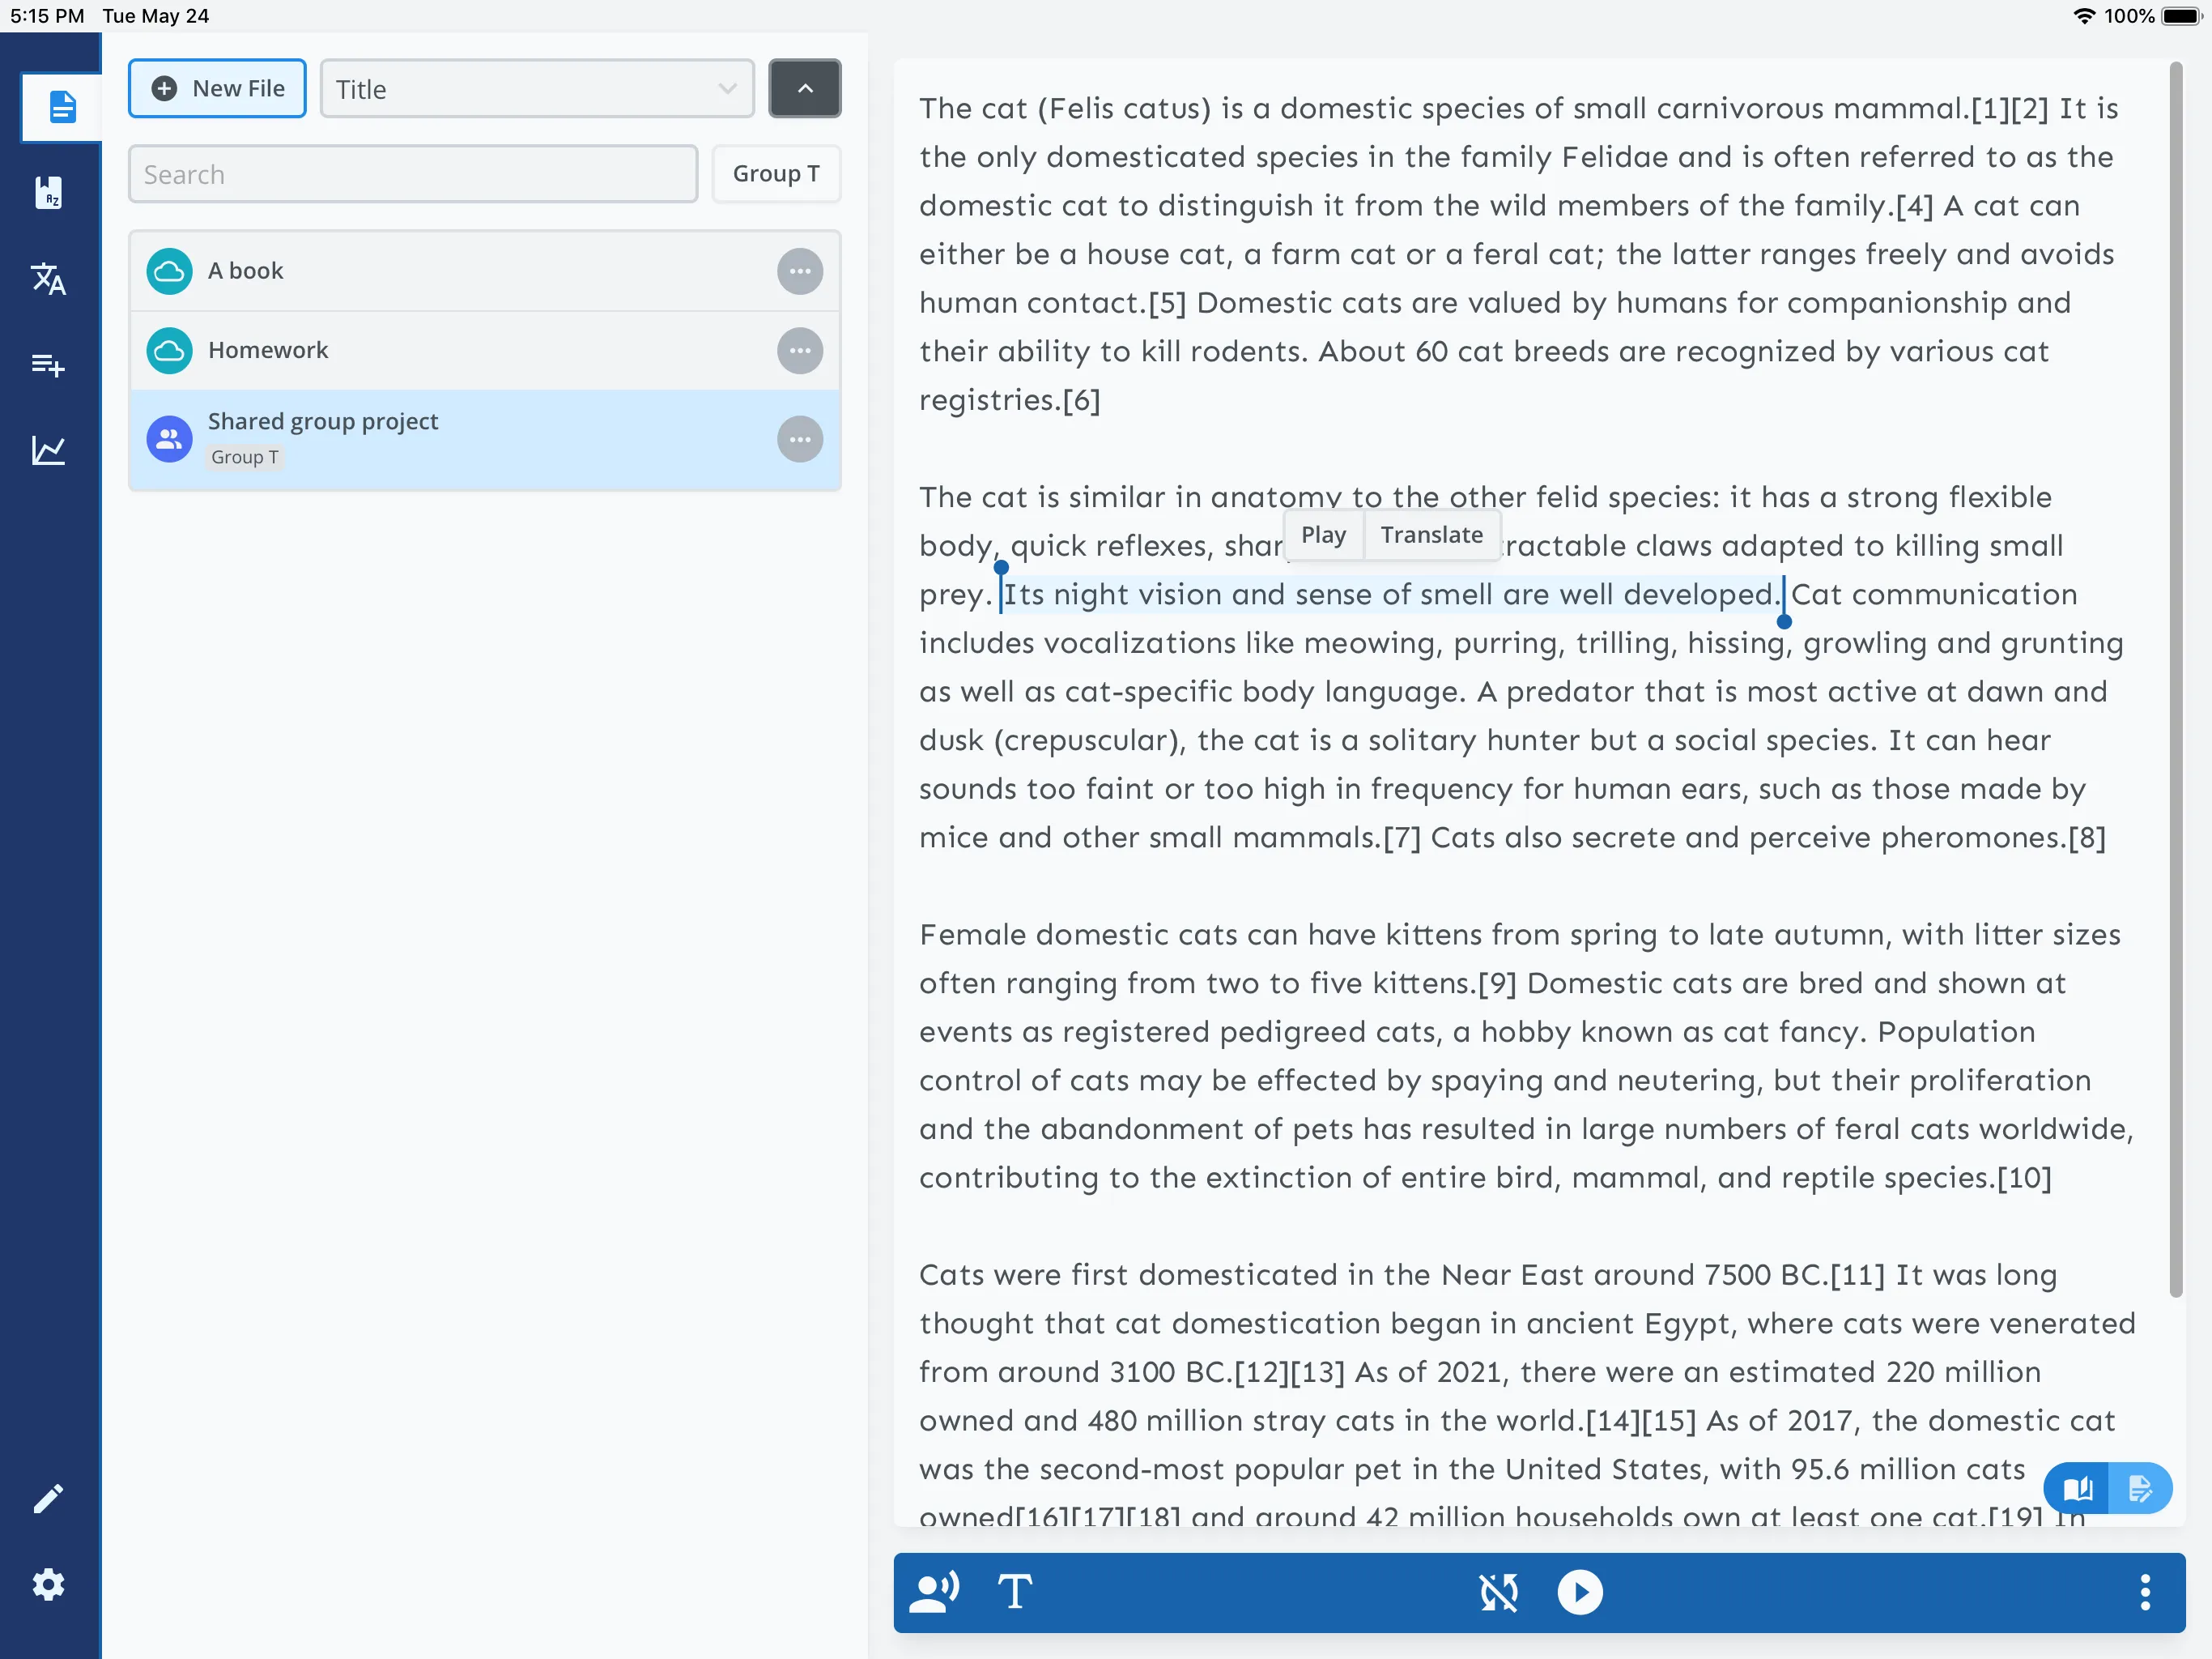Click the search input field
This screenshot has height=1659, width=2212.
[x=415, y=173]
